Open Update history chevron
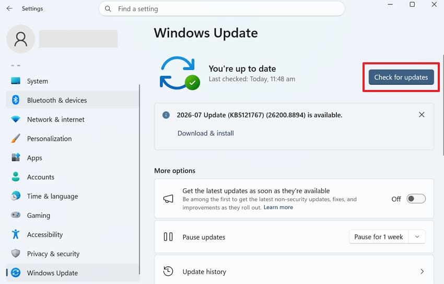This screenshot has height=284, width=444. tap(422, 271)
